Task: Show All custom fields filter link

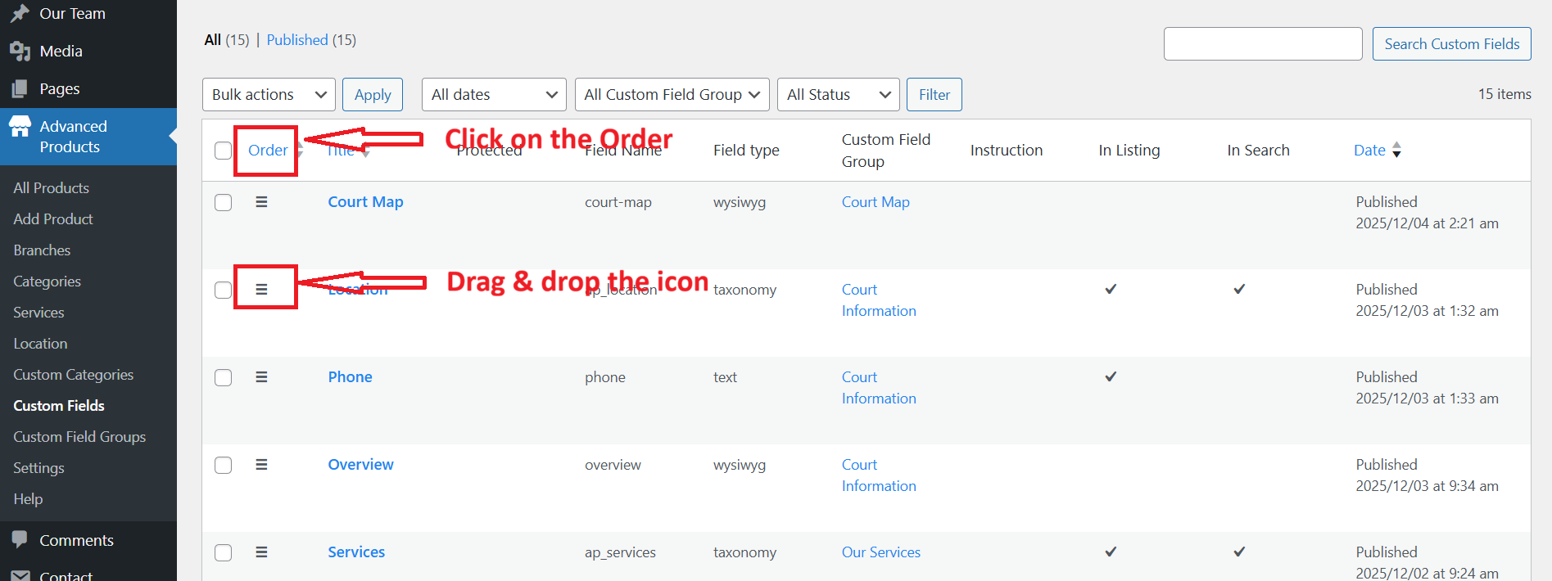Action: coord(213,39)
